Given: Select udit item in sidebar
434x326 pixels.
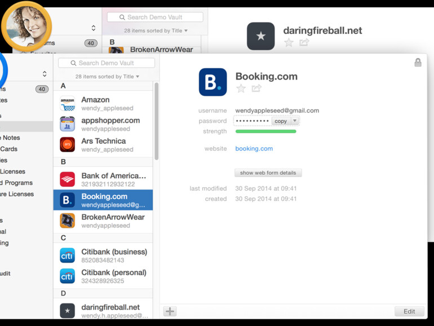Looking at the screenshot, I should pos(5,274).
